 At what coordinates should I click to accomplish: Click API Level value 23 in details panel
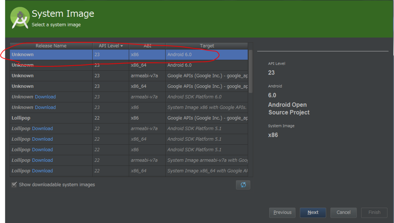click(x=271, y=73)
